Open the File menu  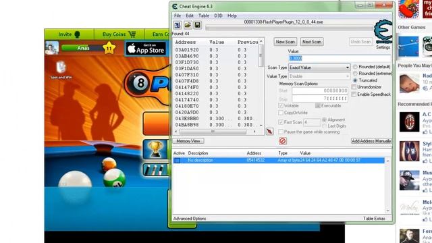pos(178,16)
